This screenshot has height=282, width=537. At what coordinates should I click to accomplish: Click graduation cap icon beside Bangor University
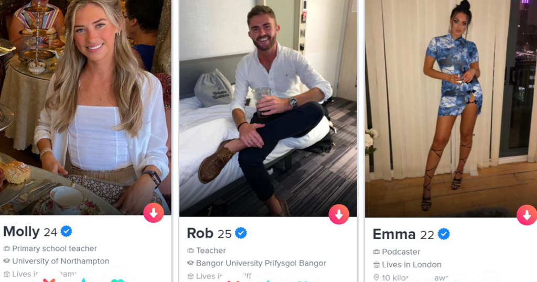coord(190,263)
